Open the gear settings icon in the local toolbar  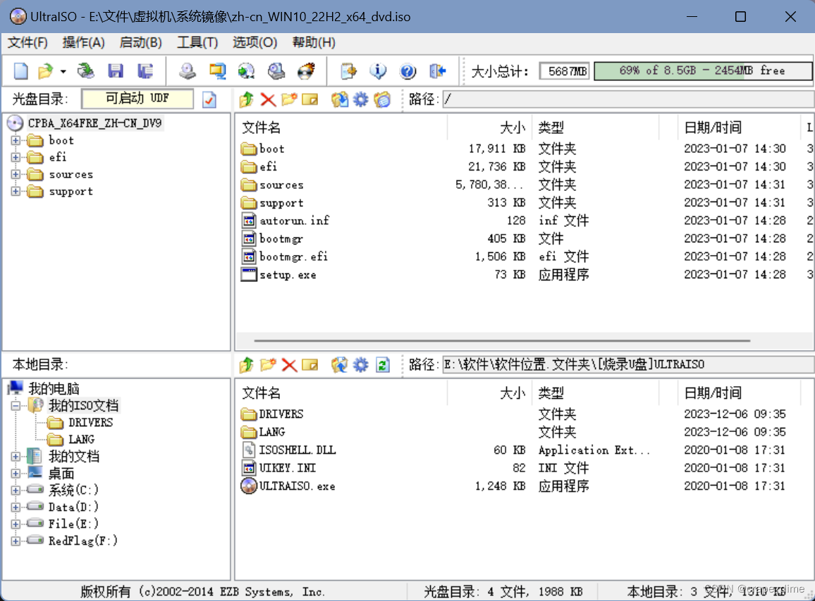[360, 365]
